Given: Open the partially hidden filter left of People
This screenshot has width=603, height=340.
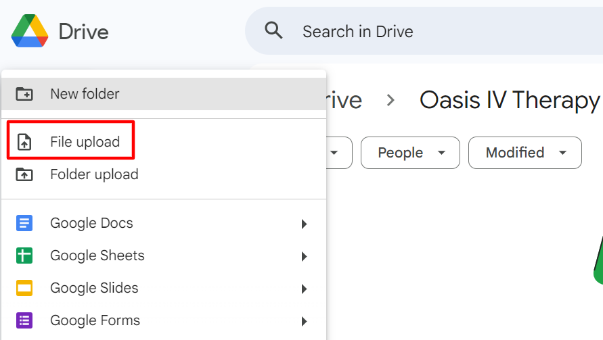Looking at the screenshot, I should pyautogui.click(x=338, y=153).
